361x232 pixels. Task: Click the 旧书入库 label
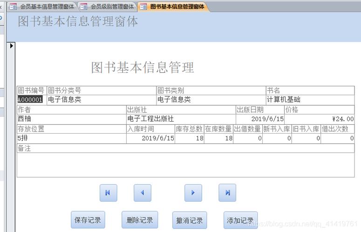pyautogui.click(x=306, y=129)
